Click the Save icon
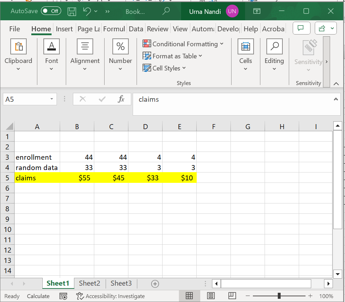Screen dimensions: 345x302 click(72, 11)
